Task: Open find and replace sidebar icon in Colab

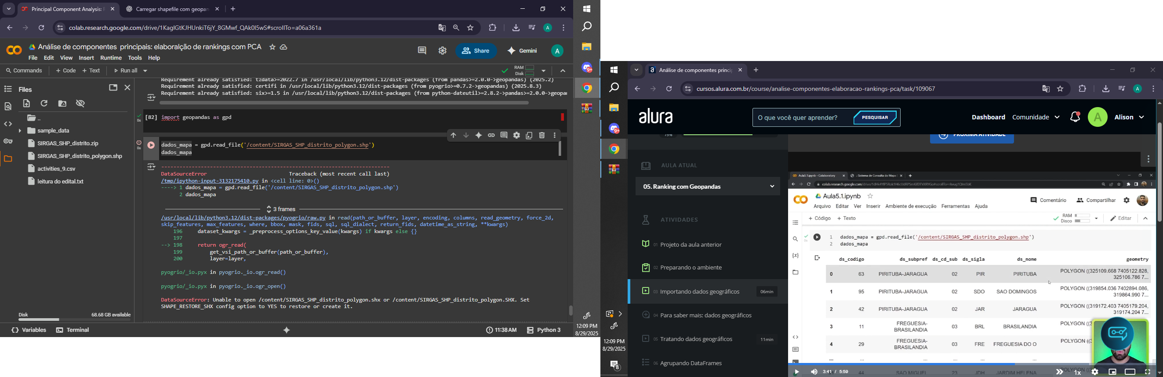Action: (8, 107)
